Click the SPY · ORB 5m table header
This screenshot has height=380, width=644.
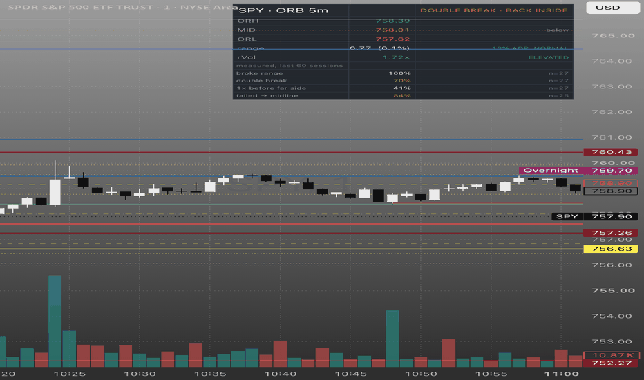283,10
